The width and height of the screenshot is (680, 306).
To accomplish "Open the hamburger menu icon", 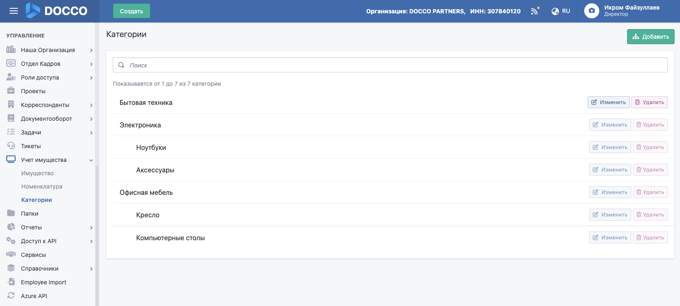I will [x=14, y=11].
